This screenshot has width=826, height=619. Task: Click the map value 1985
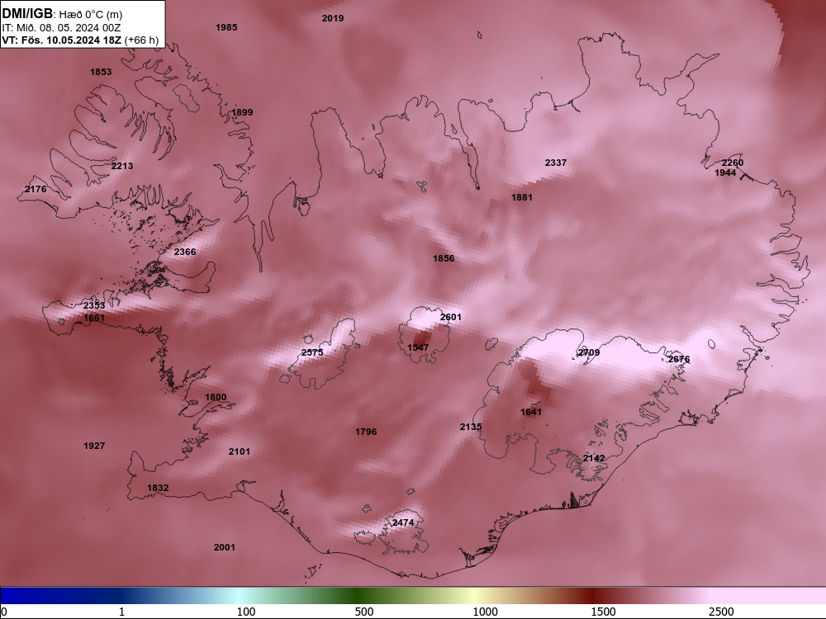pos(226,27)
